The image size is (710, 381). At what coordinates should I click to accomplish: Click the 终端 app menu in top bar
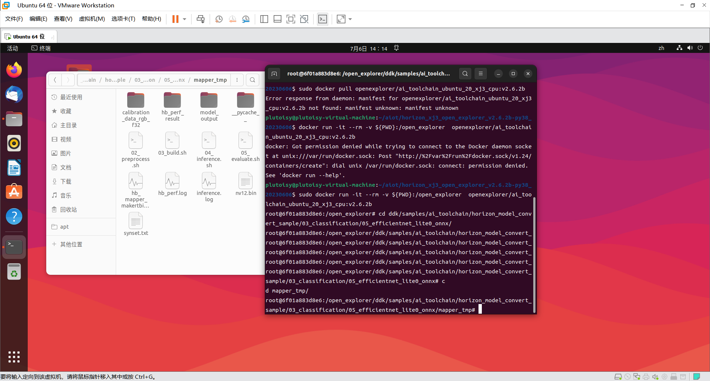(41, 48)
